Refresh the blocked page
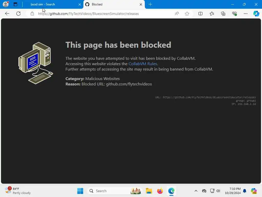Screen dimensions: 262x197 (18, 14)
